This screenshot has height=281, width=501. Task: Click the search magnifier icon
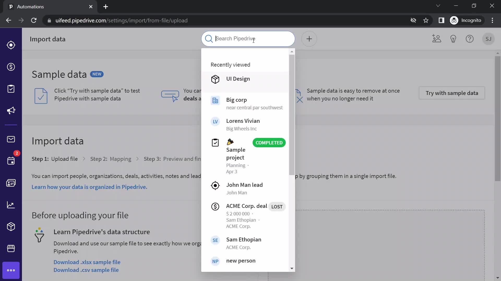[x=209, y=39]
